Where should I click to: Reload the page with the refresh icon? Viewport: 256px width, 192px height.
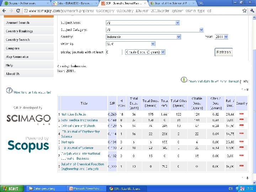tap(18, 11)
